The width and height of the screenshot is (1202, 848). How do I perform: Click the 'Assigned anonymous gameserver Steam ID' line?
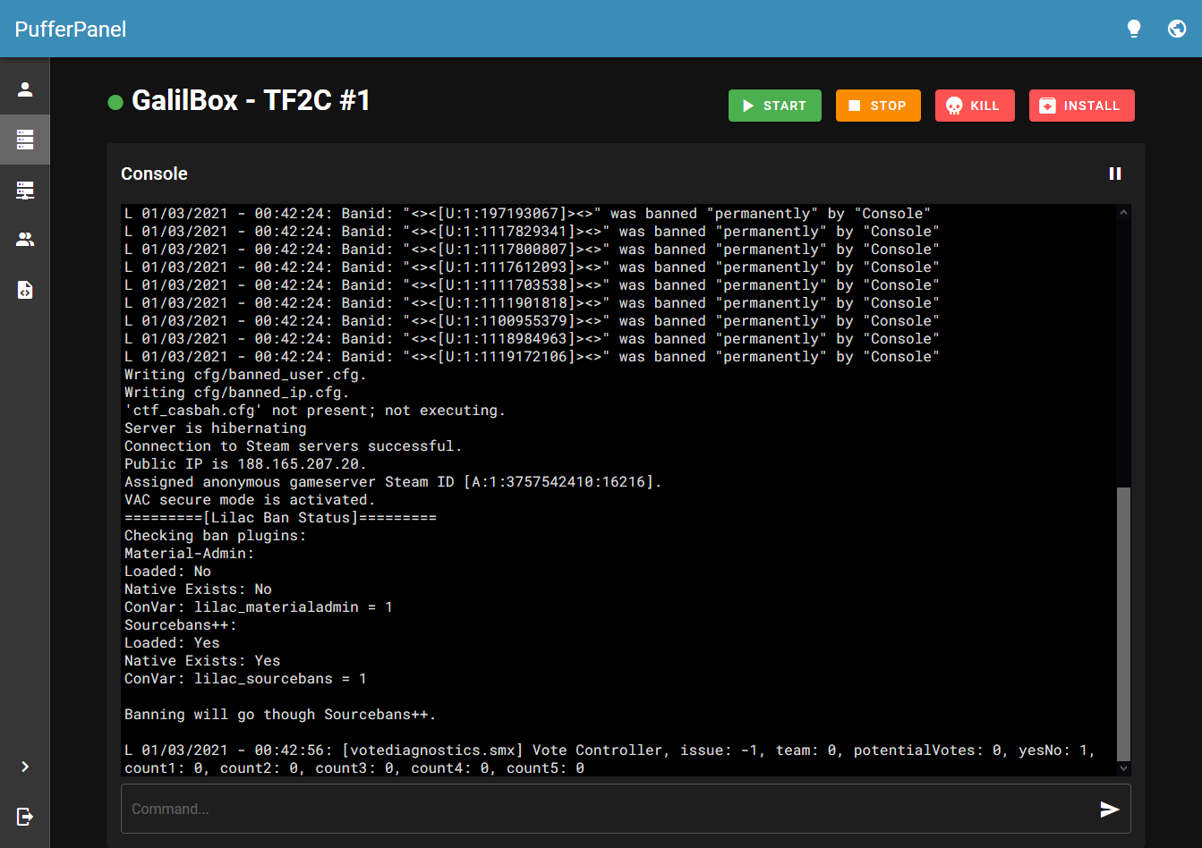pyautogui.click(x=393, y=481)
